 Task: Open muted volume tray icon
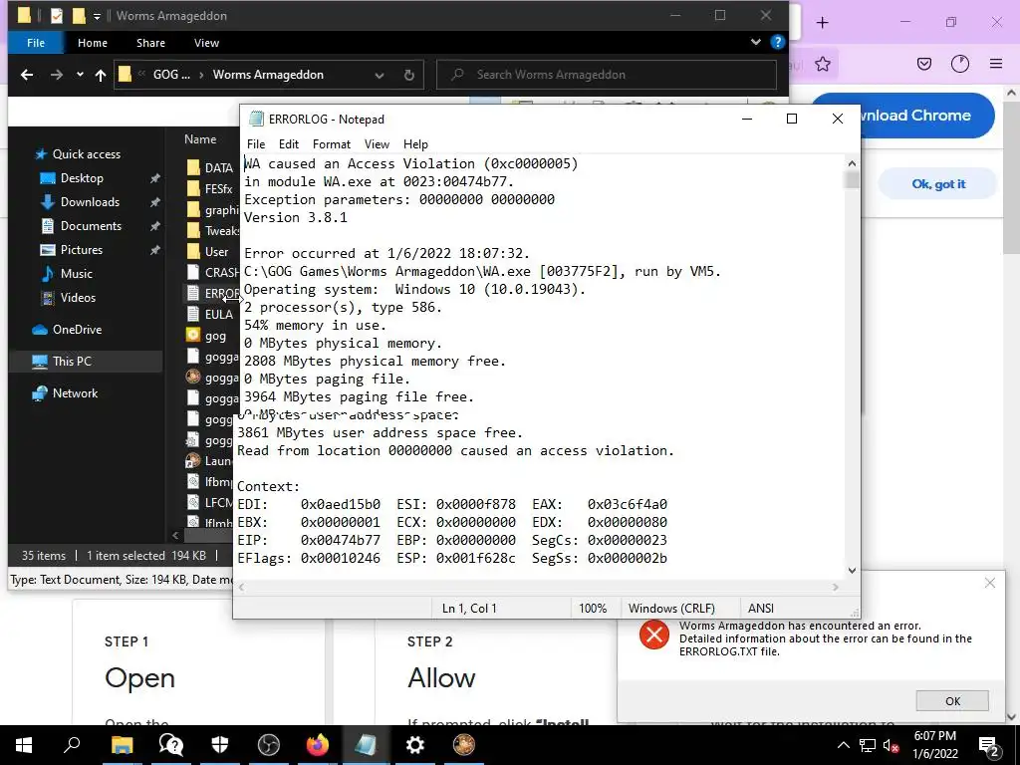(x=891, y=745)
